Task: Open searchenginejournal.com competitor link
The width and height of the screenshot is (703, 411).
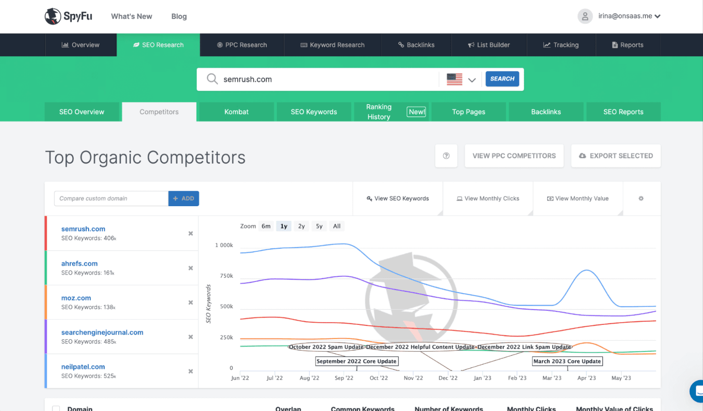Action: coord(102,332)
